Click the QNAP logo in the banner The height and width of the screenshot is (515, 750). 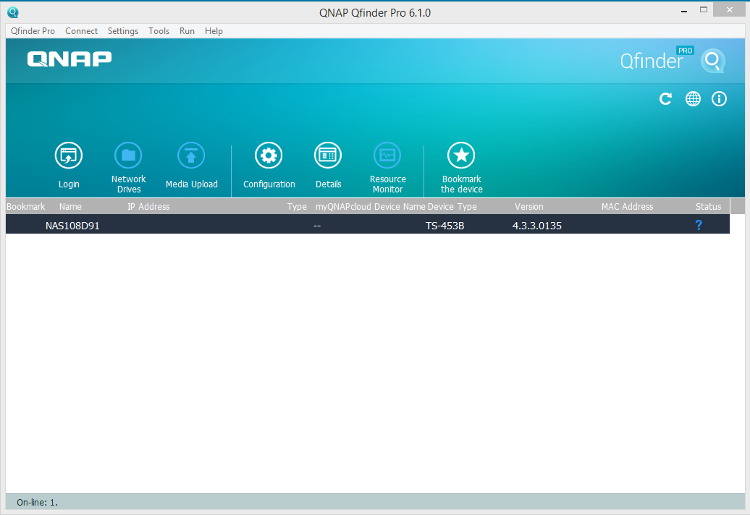tap(69, 59)
